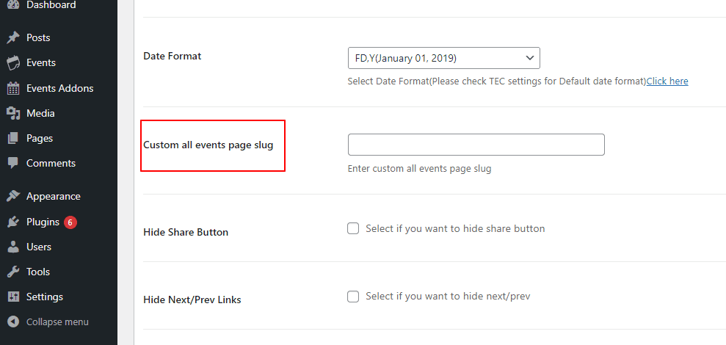726x345 pixels.
Task: Click the Comments speech bubble icon
Action: click(13, 163)
